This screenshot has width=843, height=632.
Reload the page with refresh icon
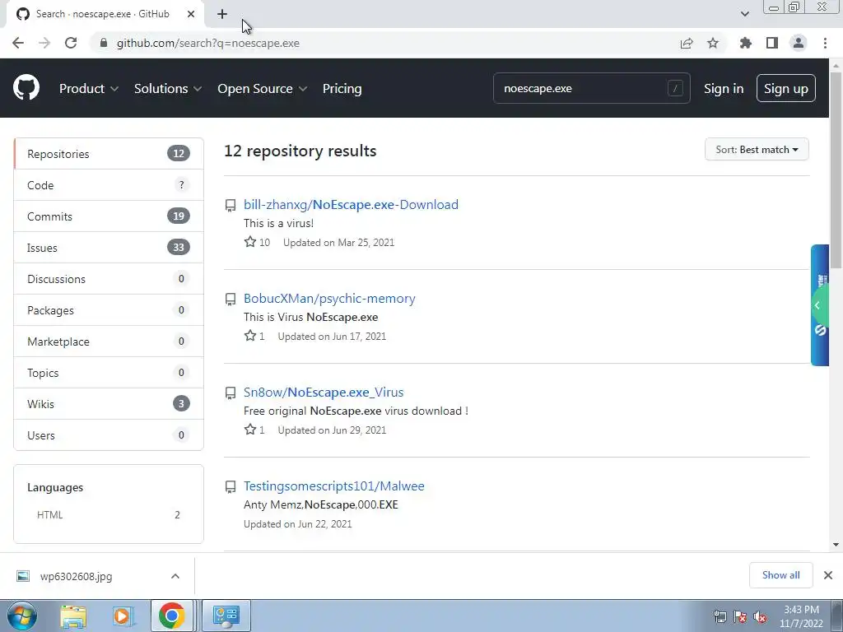[71, 43]
